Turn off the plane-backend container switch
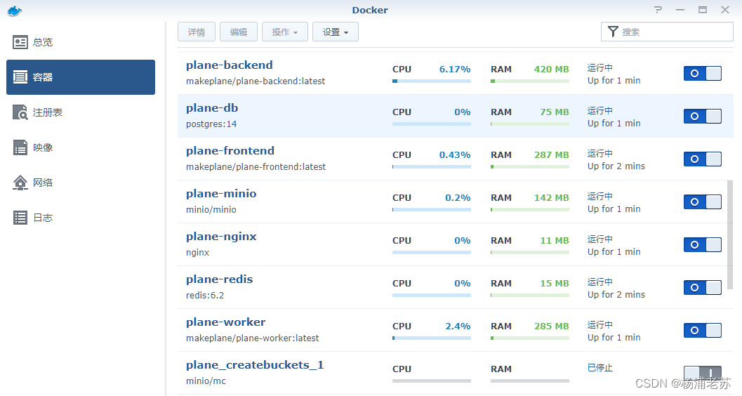This screenshot has width=742, height=396. tap(702, 73)
